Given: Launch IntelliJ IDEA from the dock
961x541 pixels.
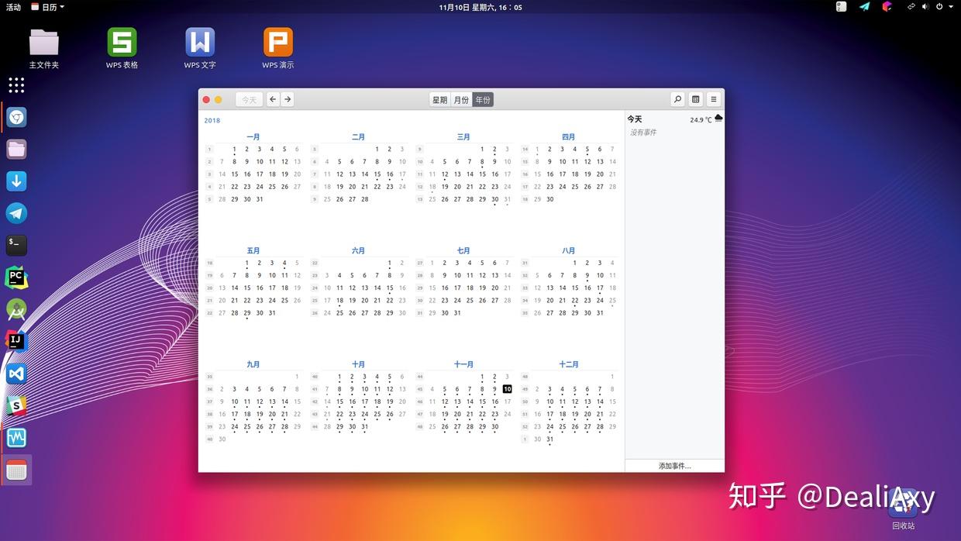Looking at the screenshot, I should (16, 340).
